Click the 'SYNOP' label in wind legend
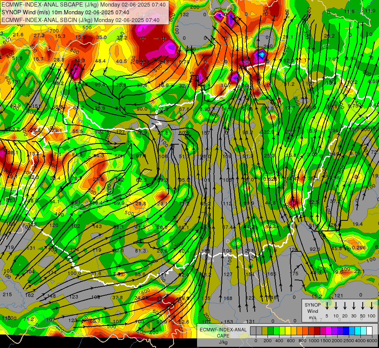This screenshot has width=379, height=348. pos(312,305)
